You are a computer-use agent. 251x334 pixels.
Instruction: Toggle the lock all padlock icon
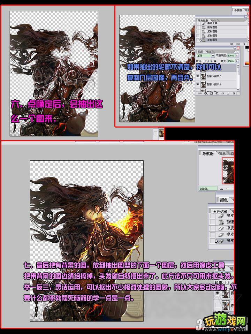click(x=215, y=61)
